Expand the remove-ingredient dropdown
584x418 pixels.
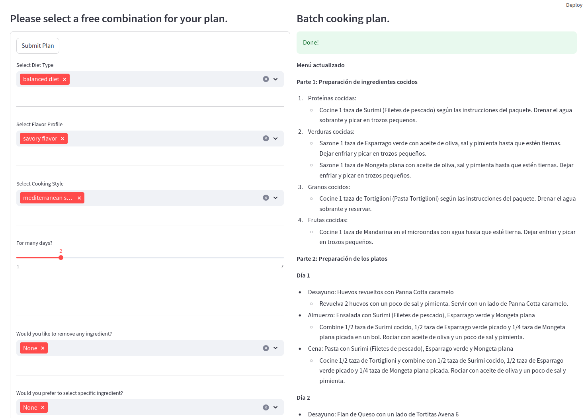coord(275,348)
